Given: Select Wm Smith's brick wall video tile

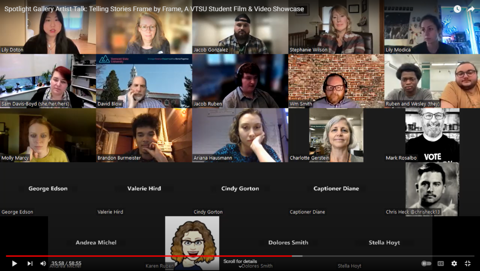Looking at the screenshot, I should 336,81.
